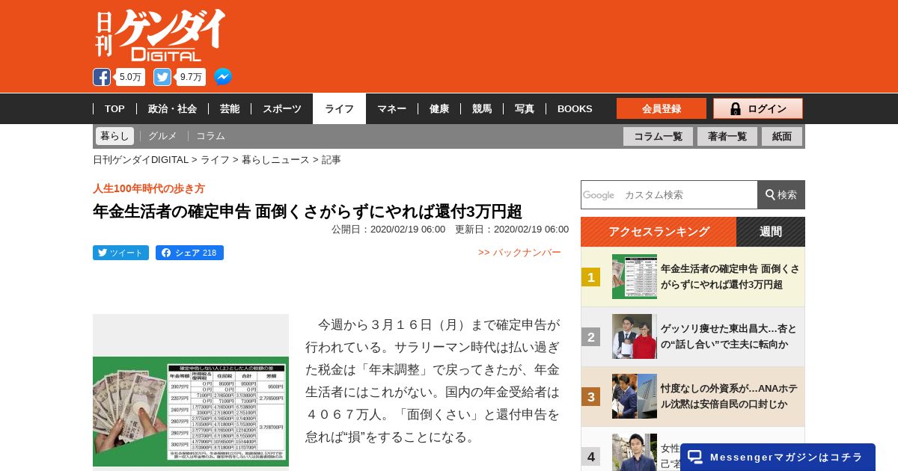Click the 会員登録 button
The image size is (898, 471).
coord(662,108)
